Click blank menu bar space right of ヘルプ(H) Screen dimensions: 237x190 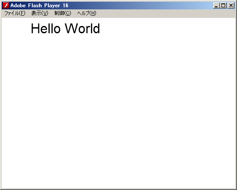coord(166,13)
